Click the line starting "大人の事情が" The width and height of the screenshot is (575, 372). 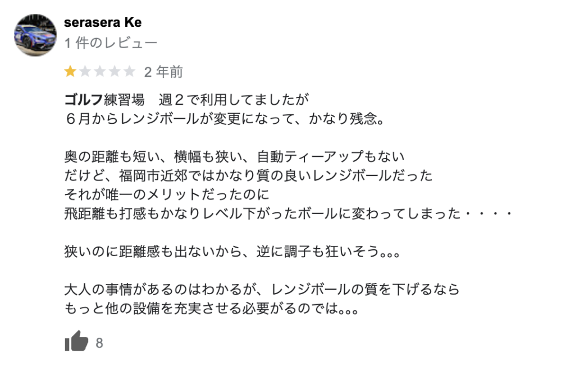[x=262, y=290]
